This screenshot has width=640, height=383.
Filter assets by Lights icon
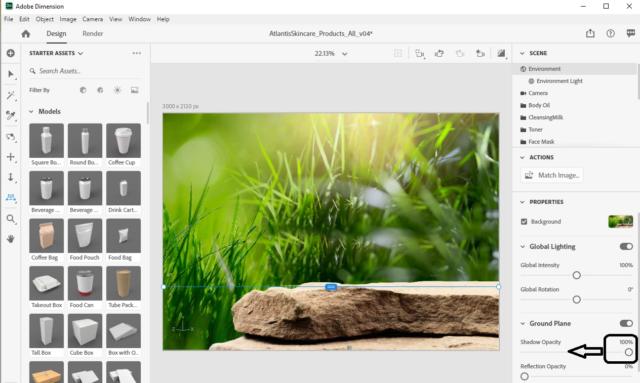117,90
